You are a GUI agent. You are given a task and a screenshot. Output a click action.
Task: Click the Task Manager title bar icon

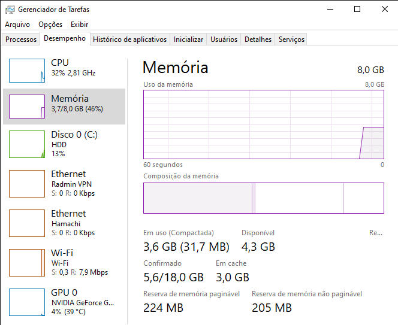pyautogui.click(x=10, y=10)
